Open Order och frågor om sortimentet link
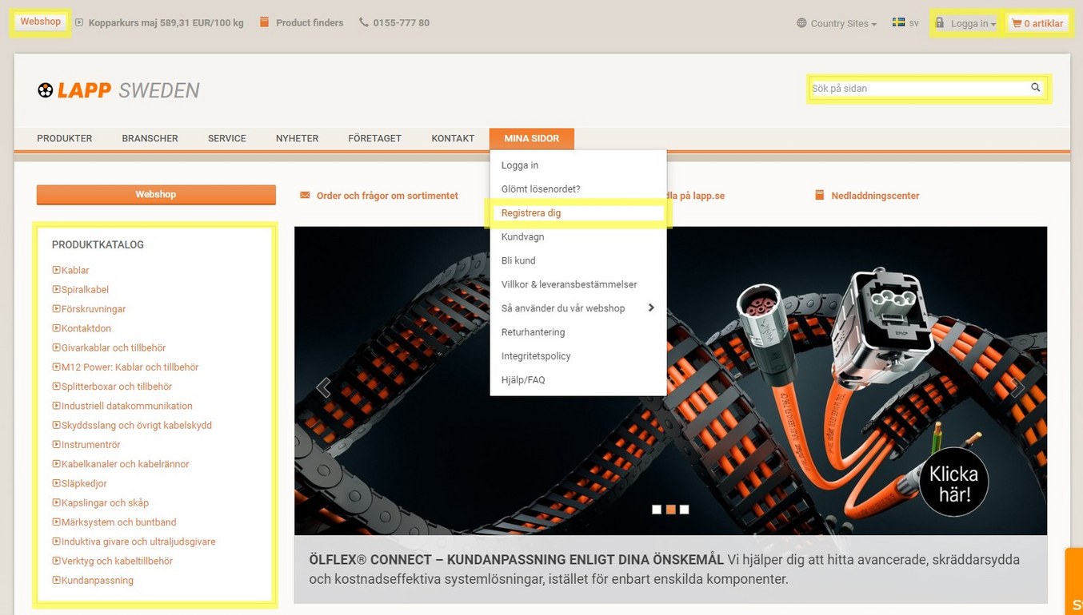Viewport: 1083px width, 615px height. 387,196
